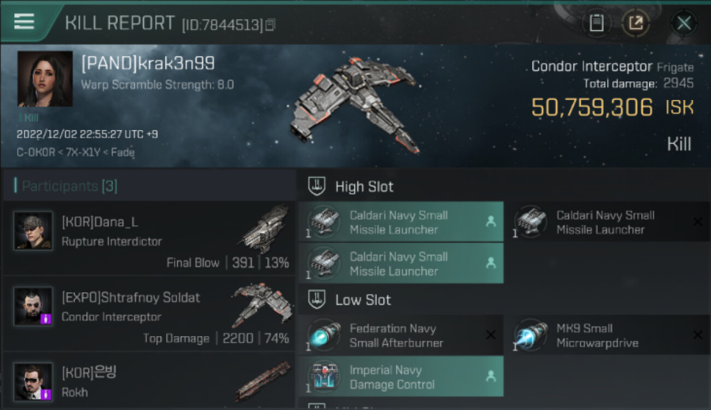Screen dimensions: 711x410
Task: Copy the kill report ID icon
Action: (271, 25)
